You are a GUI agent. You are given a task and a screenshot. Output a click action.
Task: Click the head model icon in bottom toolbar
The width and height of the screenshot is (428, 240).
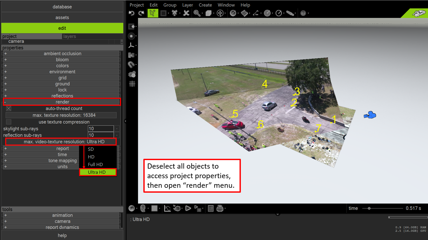coord(143,208)
